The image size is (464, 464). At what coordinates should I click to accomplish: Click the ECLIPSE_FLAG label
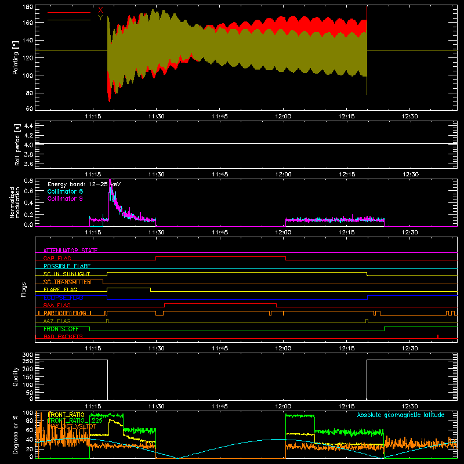click(63, 298)
